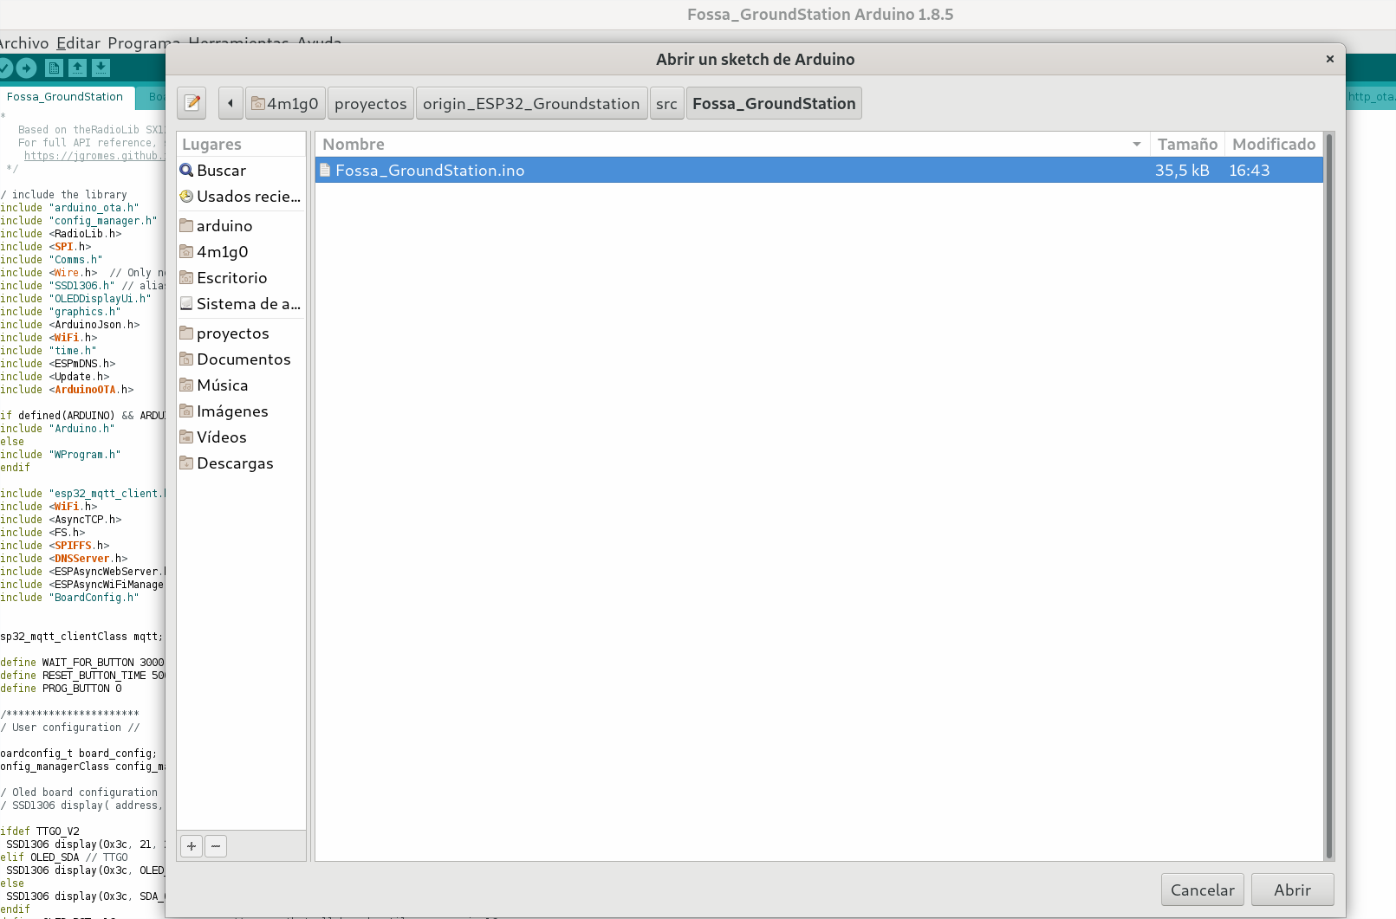Click Arduino Save sketch toolbar icon
1396x919 pixels.
(101, 68)
